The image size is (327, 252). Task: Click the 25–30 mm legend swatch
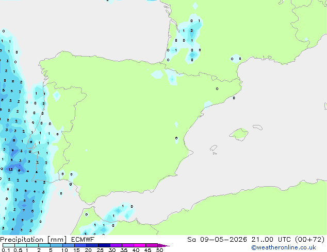104,245
